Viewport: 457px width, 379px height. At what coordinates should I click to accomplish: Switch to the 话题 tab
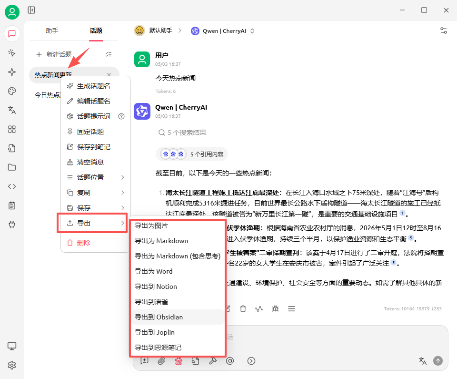[x=96, y=31]
